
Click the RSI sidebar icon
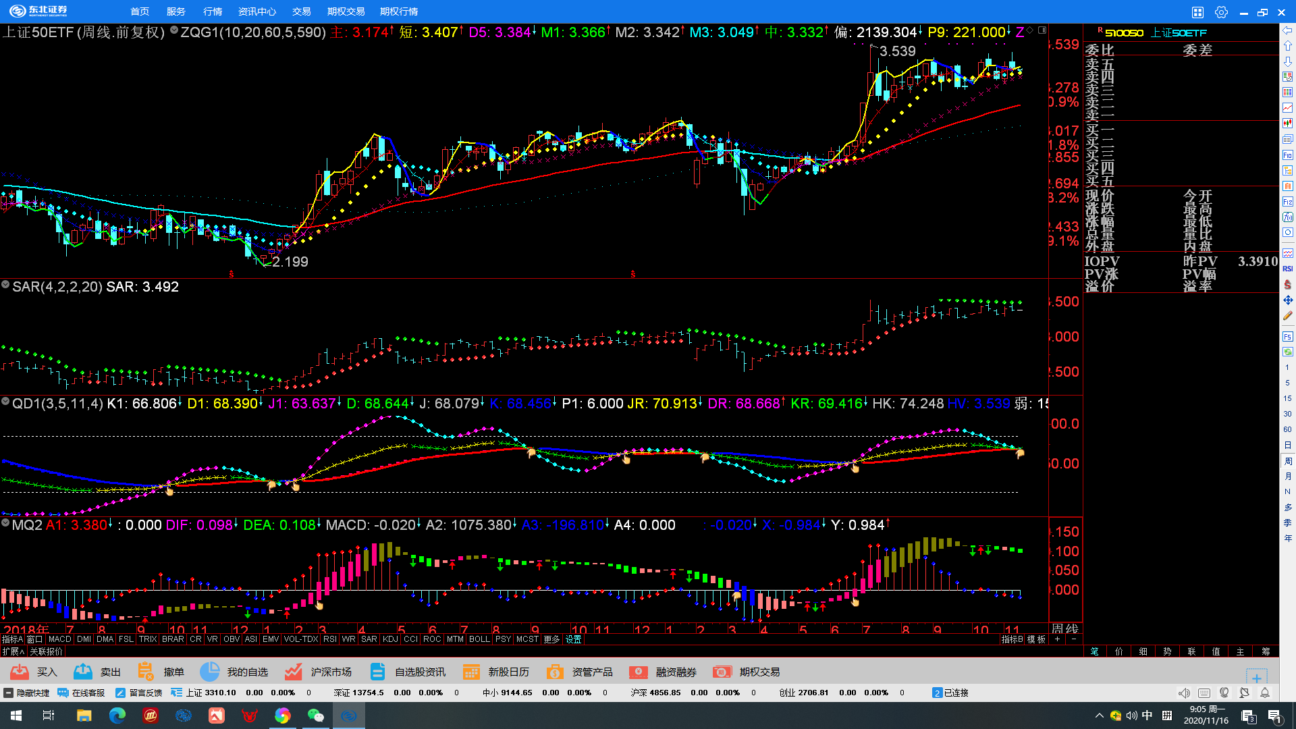pos(1288,269)
